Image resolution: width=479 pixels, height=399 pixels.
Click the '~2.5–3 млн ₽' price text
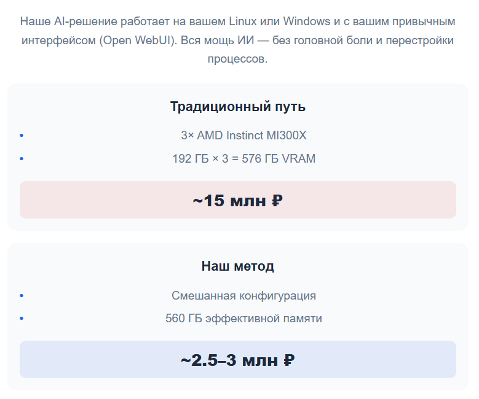pyautogui.click(x=238, y=360)
